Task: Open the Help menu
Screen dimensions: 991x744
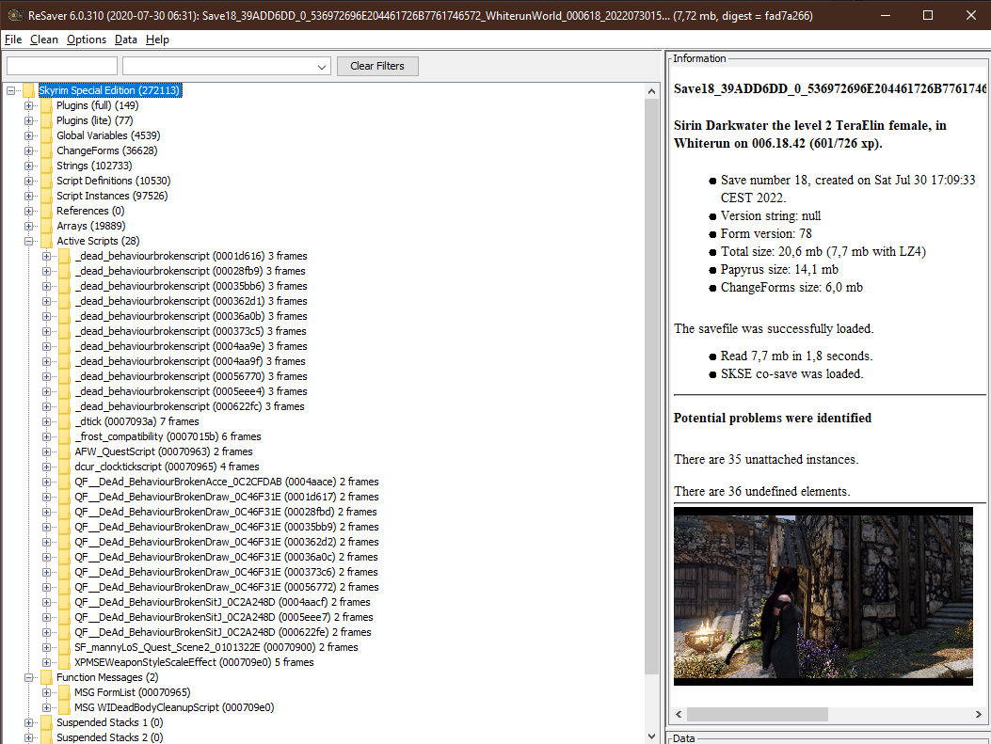Action: click(x=157, y=40)
